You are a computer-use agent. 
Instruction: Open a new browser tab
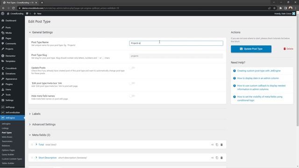point(42,3)
